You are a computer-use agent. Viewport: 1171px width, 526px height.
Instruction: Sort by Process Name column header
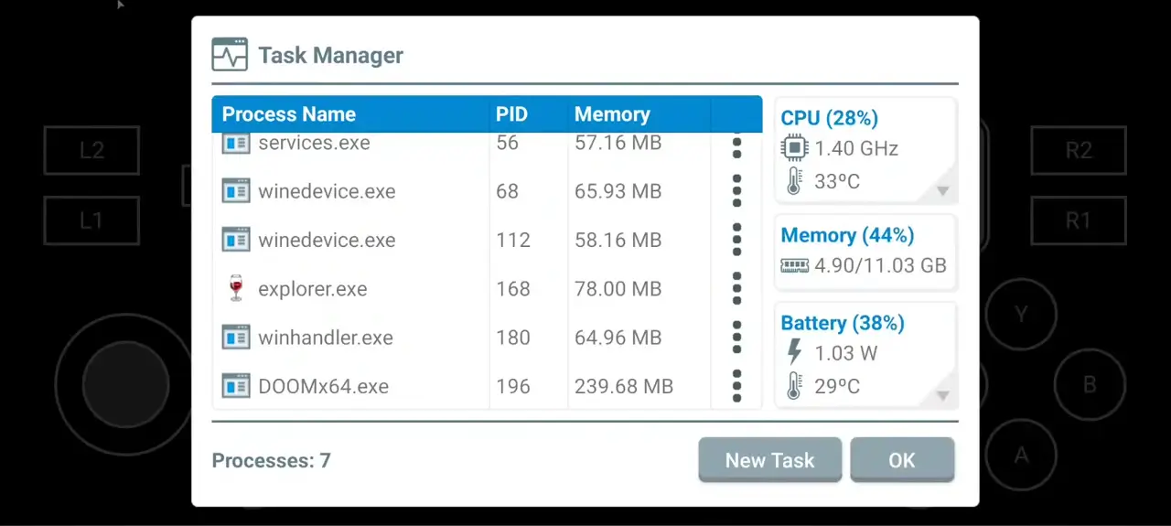289,114
